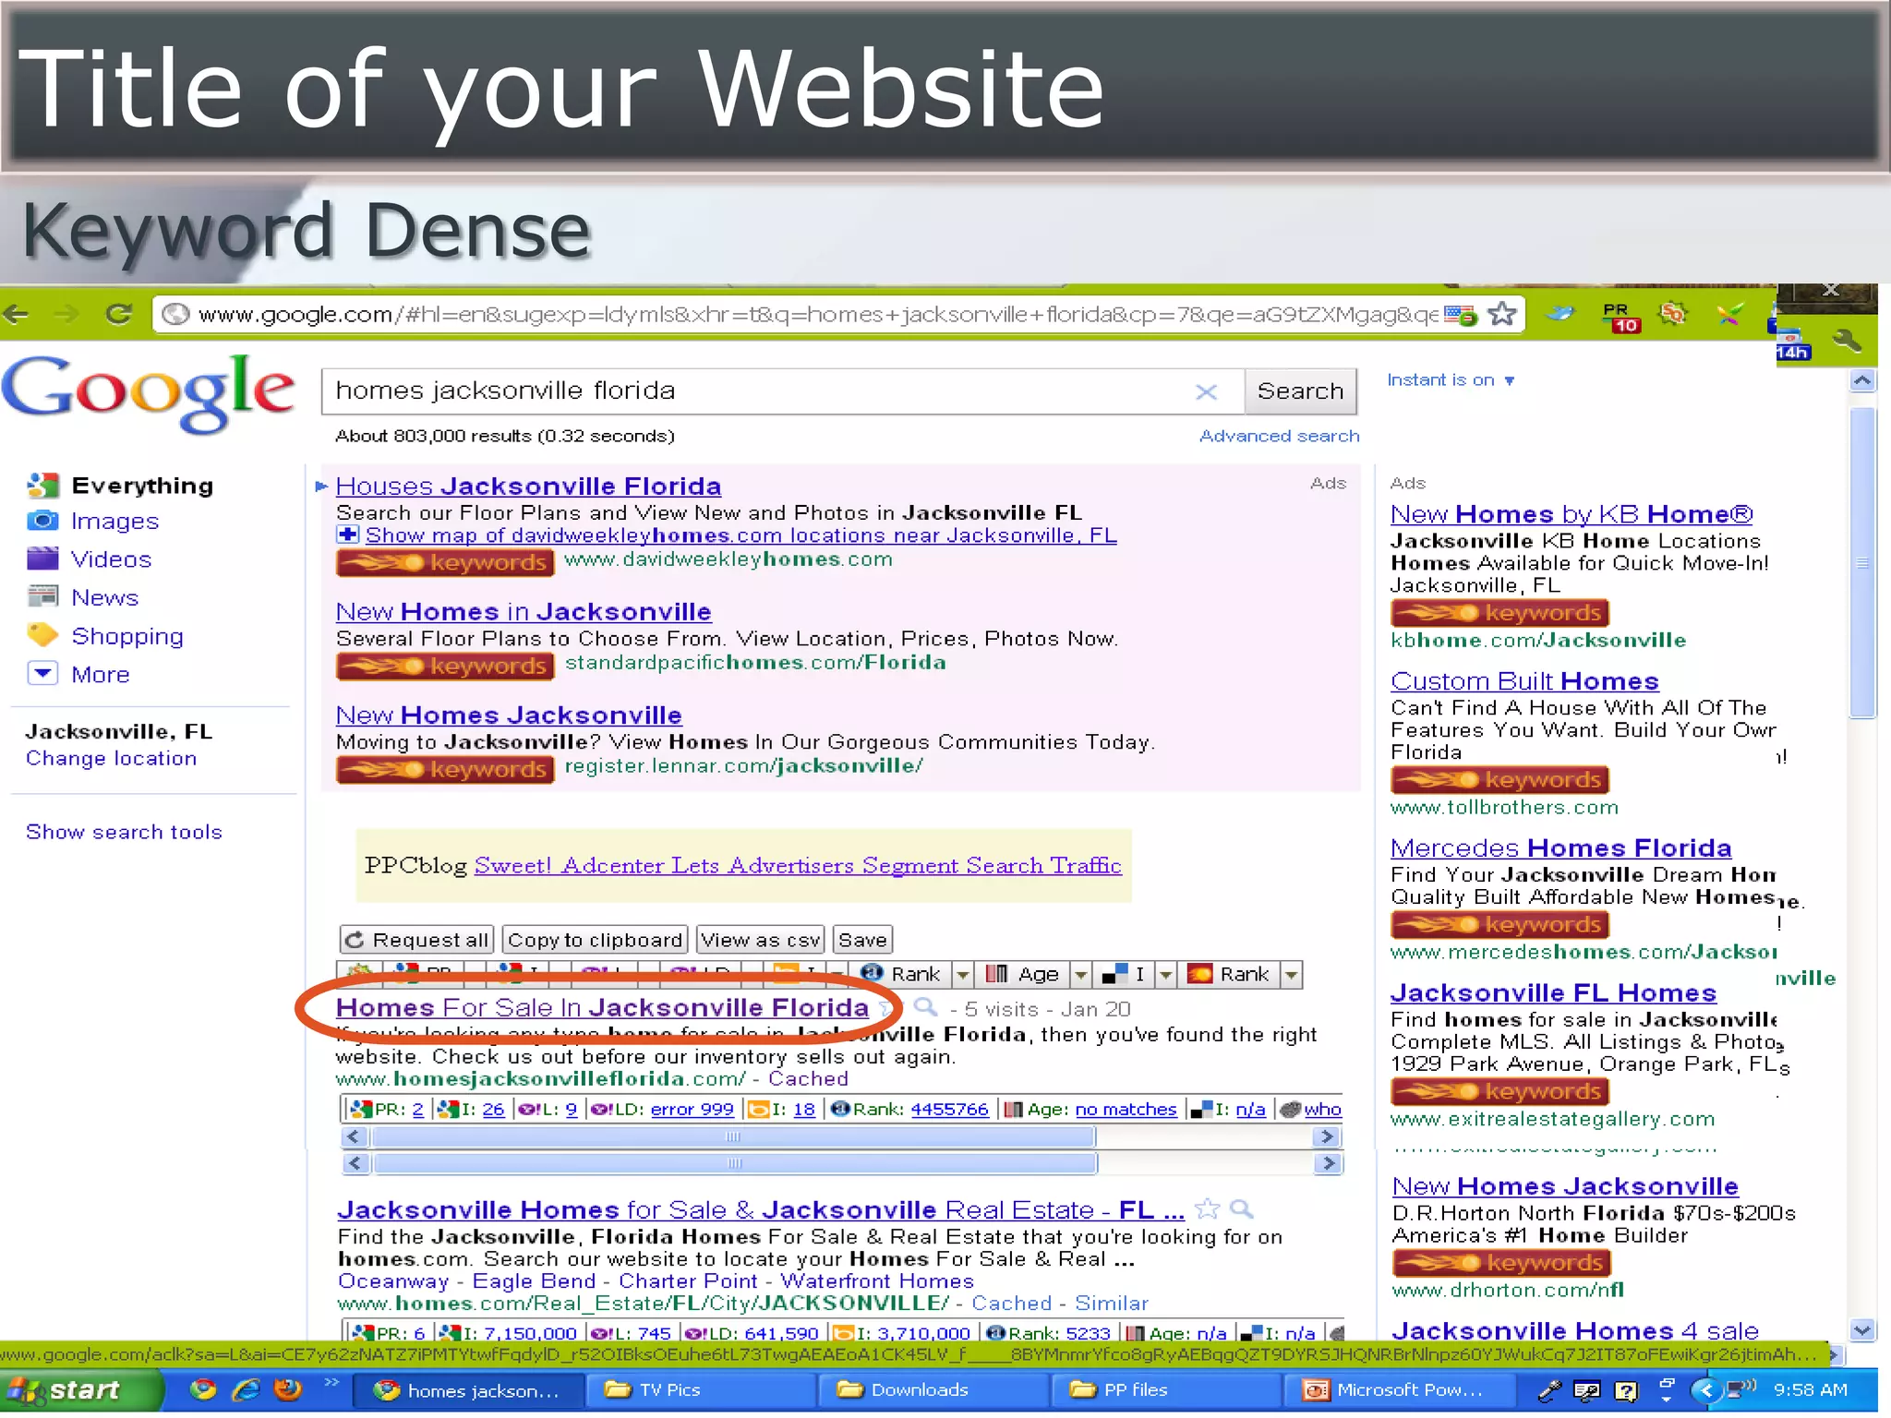The image size is (1891, 1418).
Task: Click Show search tools link
Action: click(124, 832)
